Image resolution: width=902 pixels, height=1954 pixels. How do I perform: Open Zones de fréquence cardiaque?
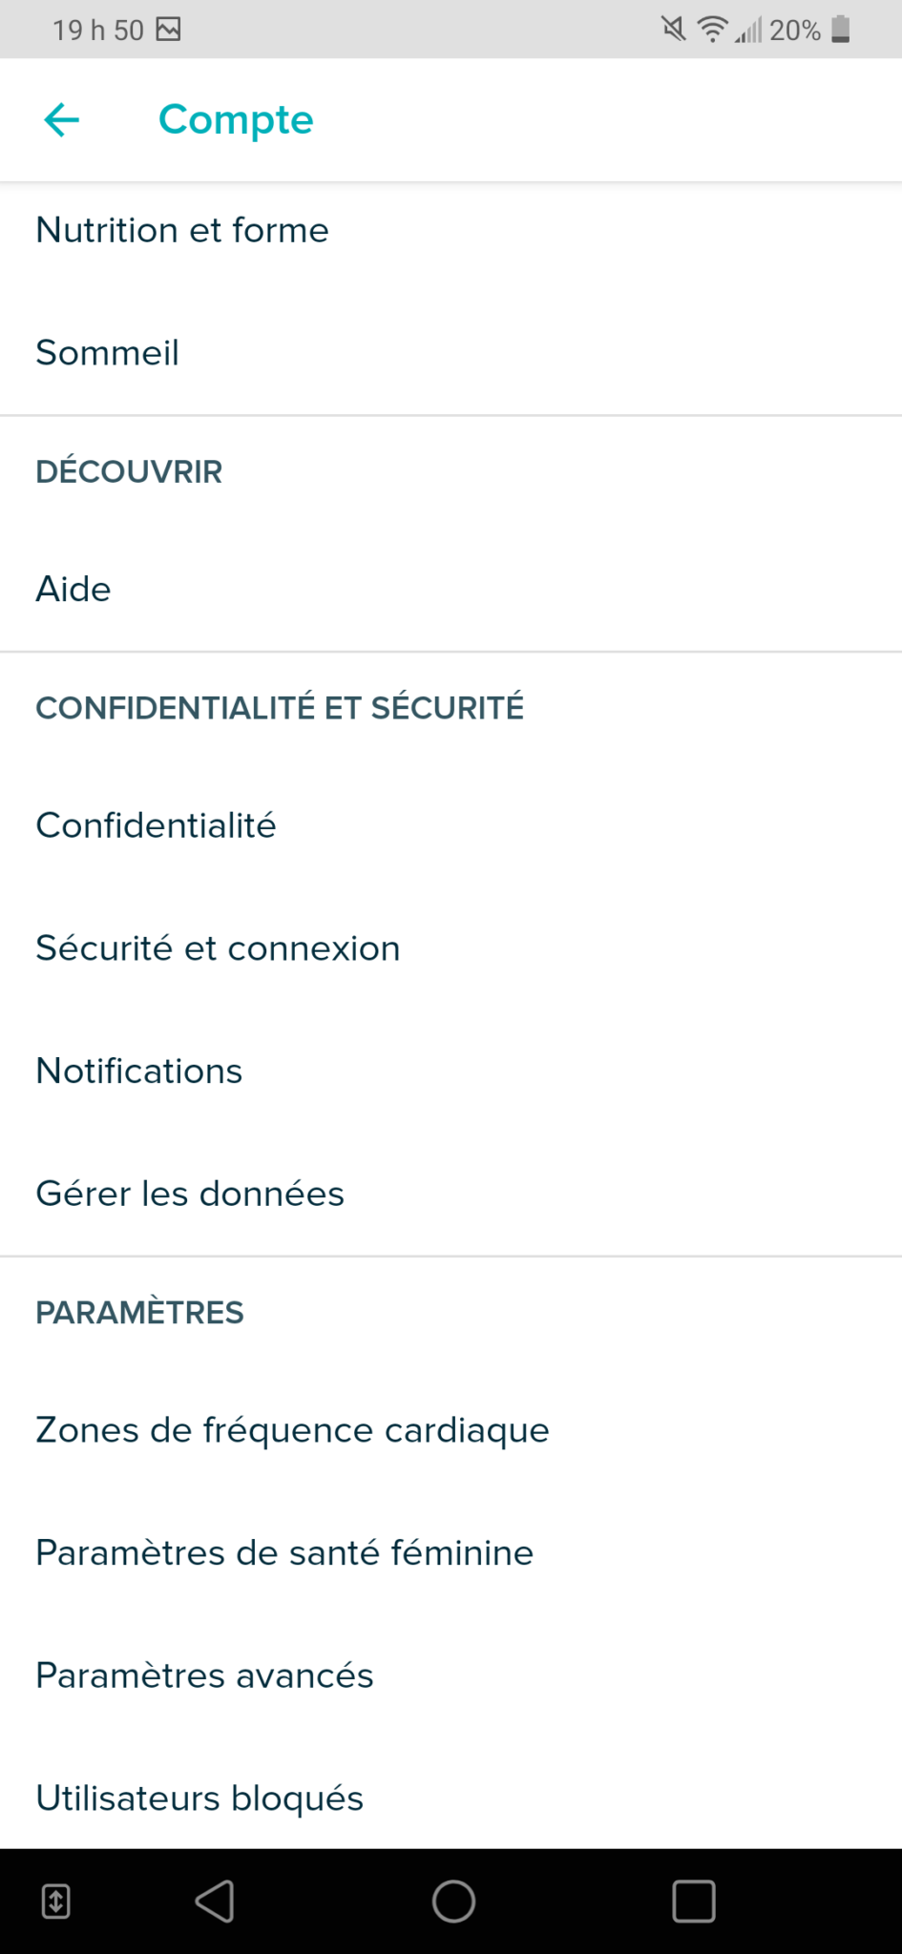[x=292, y=1430]
